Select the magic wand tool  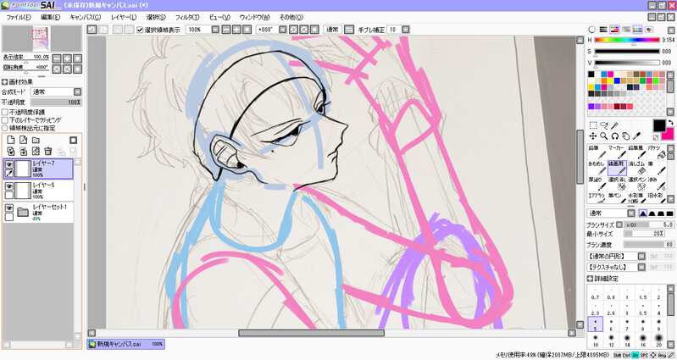[x=614, y=125]
